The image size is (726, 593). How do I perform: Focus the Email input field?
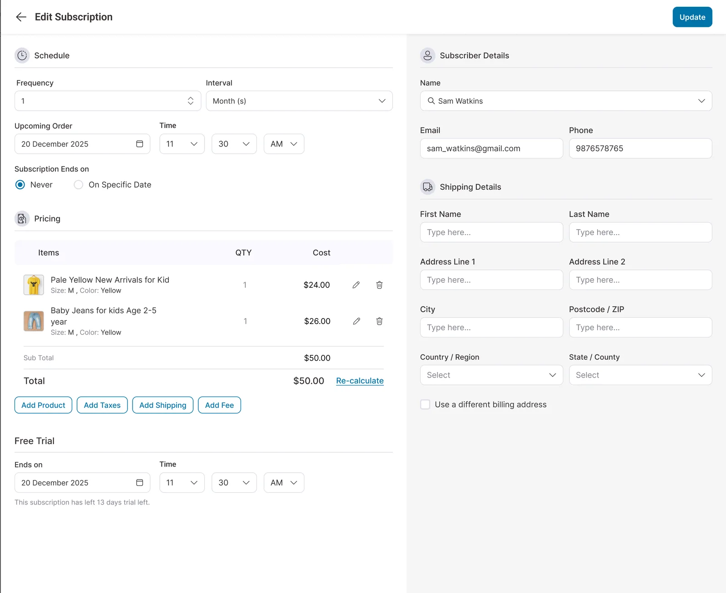pos(491,148)
